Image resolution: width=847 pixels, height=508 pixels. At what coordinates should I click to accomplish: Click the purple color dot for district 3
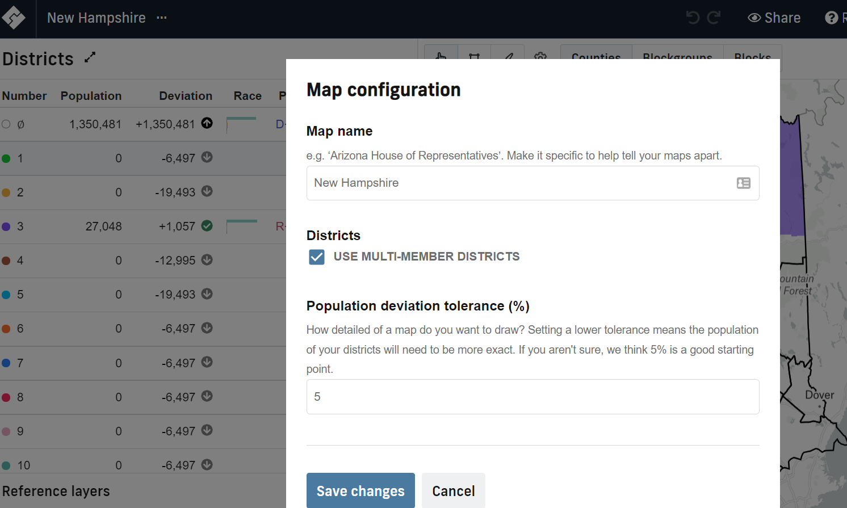(6, 226)
